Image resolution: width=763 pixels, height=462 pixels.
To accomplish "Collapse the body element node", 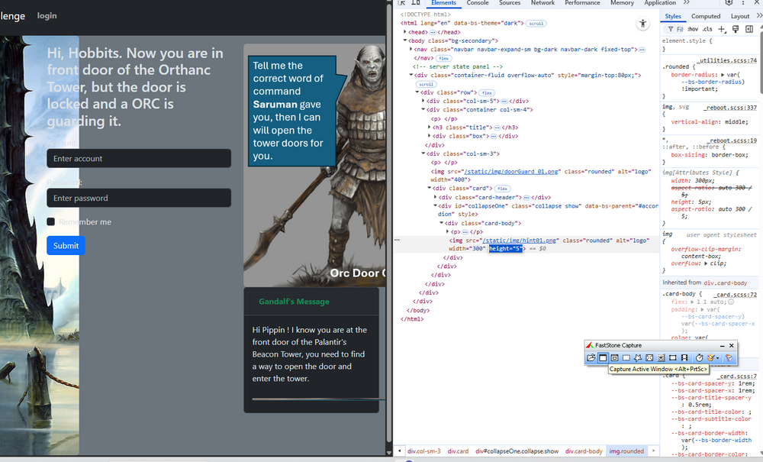I will pyautogui.click(x=405, y=41).
